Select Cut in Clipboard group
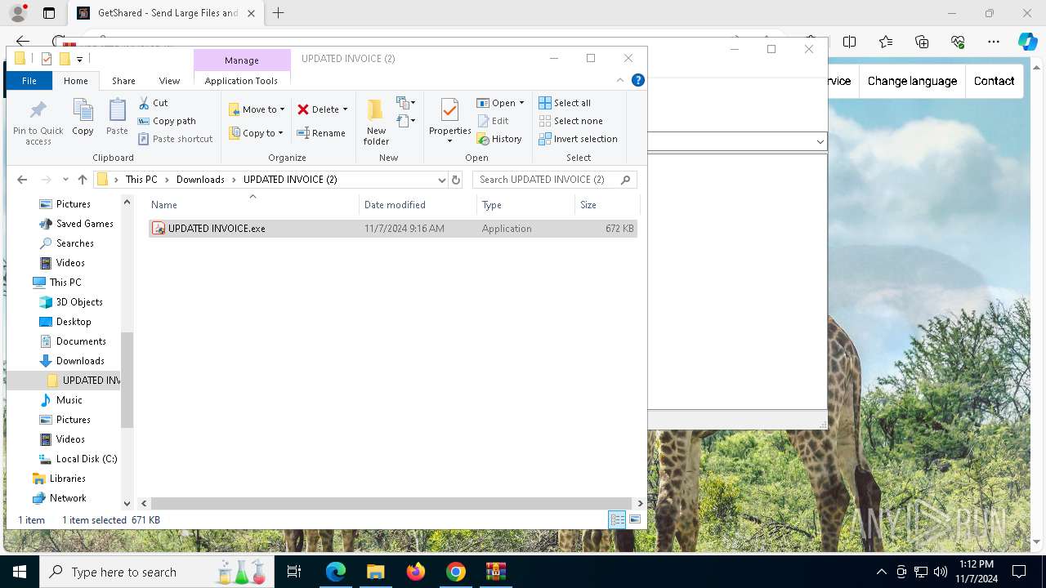 pyautogui.click(x=153, y=103)
